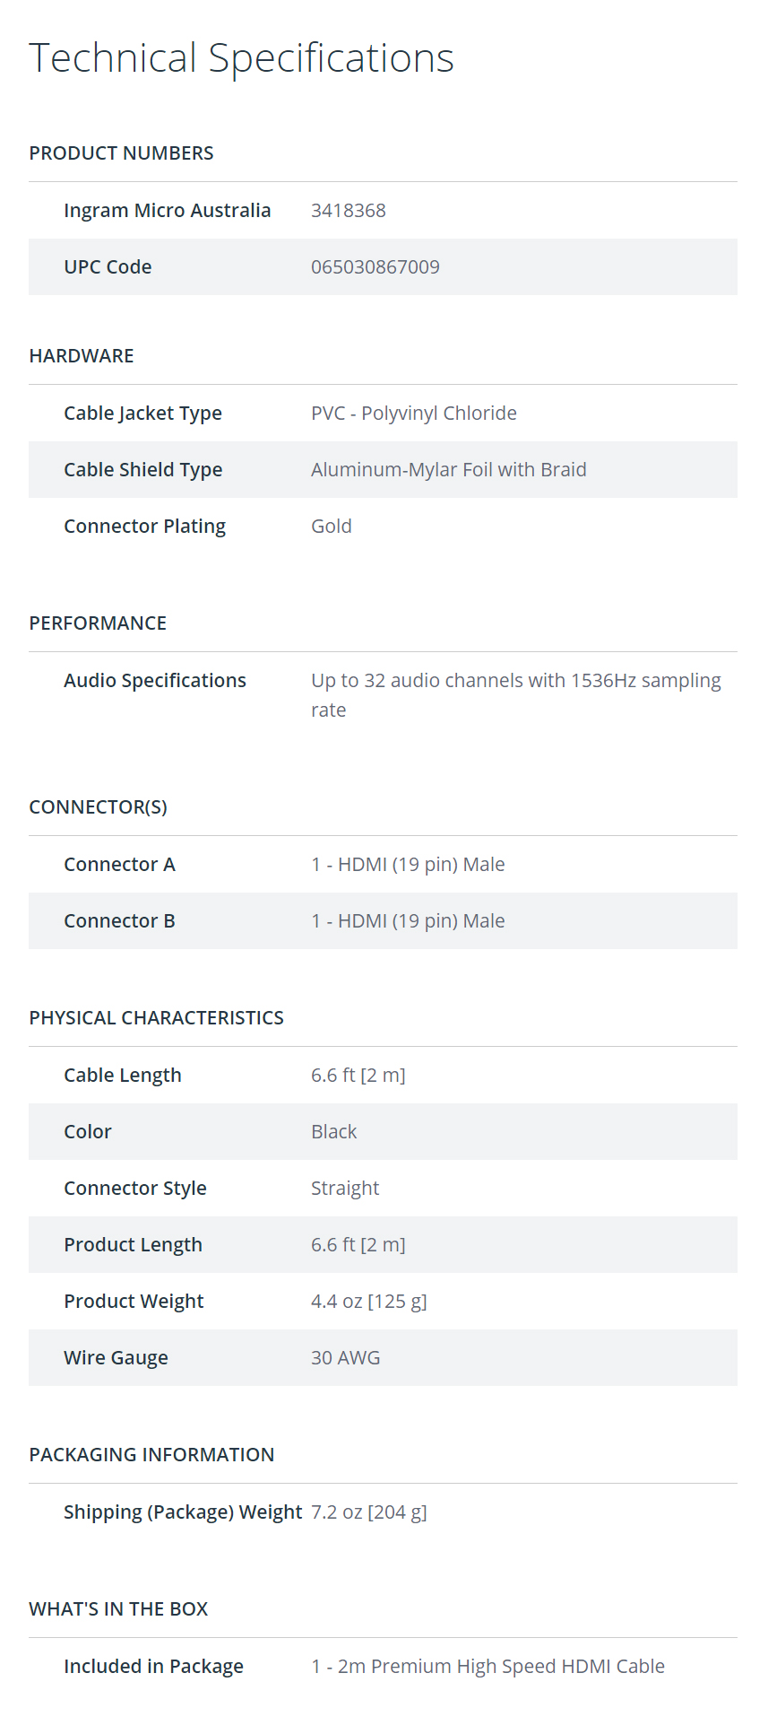Click the PERFORMANCE section header
The image size is (768, 1734).
pos(98,623)
